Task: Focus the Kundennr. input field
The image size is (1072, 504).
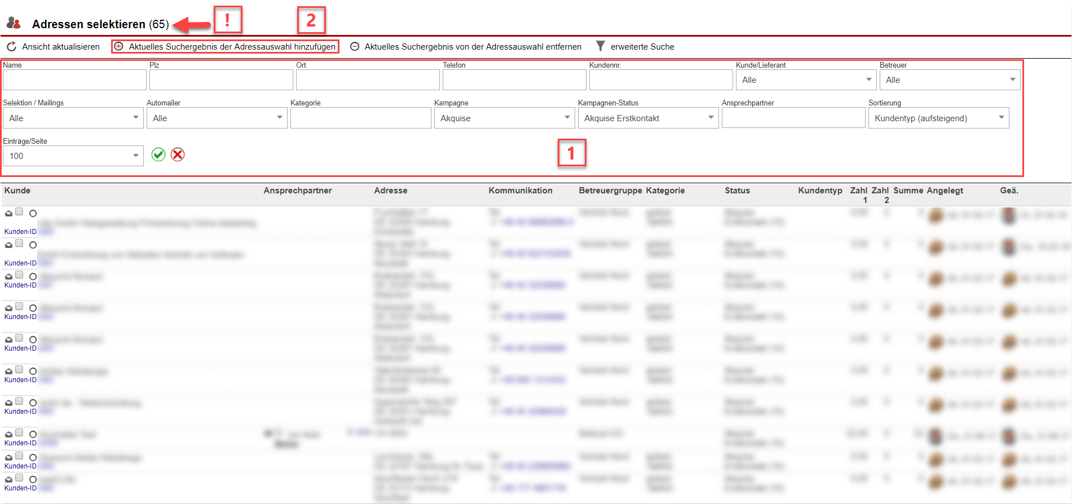Action: (x=661, y=80)
